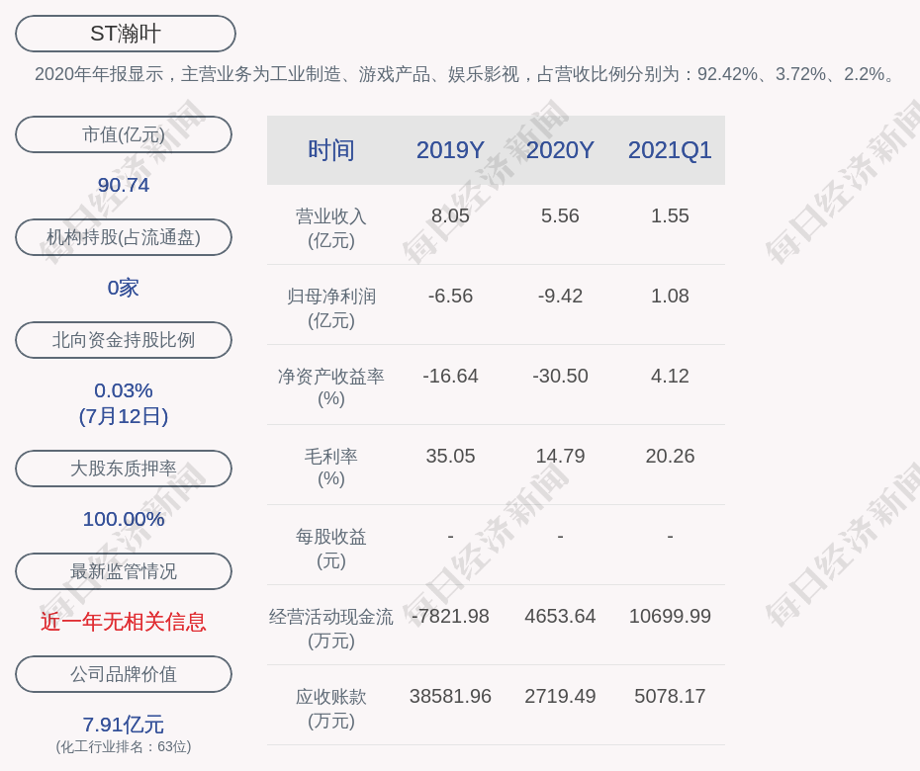Expand the 营业收入 row
Viewport: 920px width, 771px height.
coord(330,227)
